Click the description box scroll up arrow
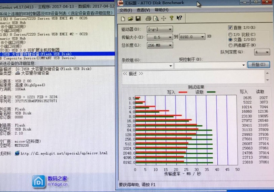 [267, 73]
